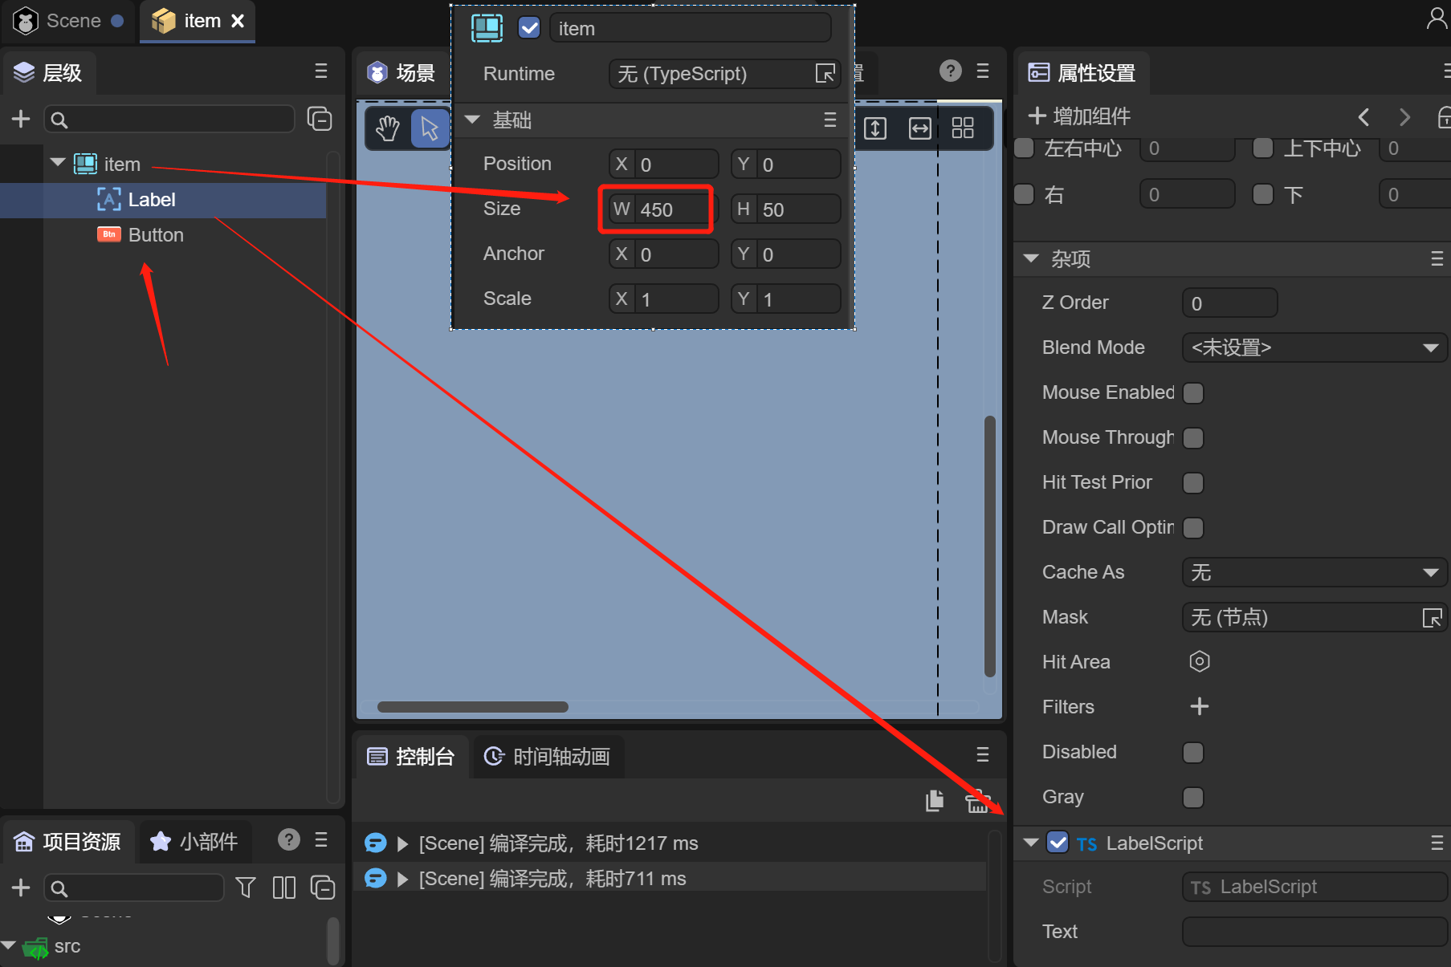
Task: Select the hand pan tool
Action: (388, 128)
